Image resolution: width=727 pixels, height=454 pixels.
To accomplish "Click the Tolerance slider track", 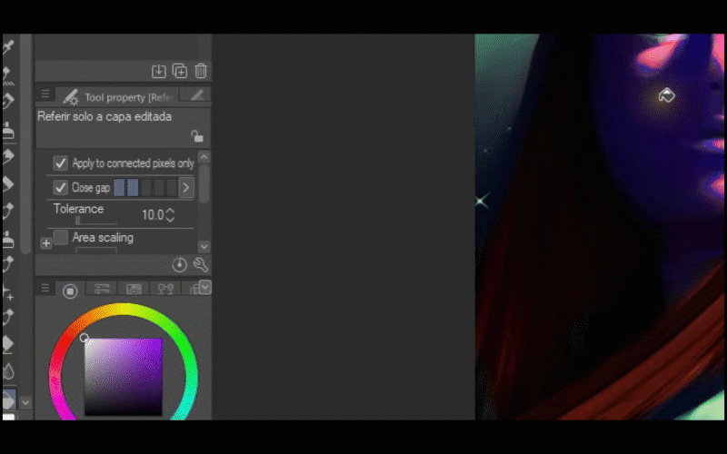I will coord(96,221).
